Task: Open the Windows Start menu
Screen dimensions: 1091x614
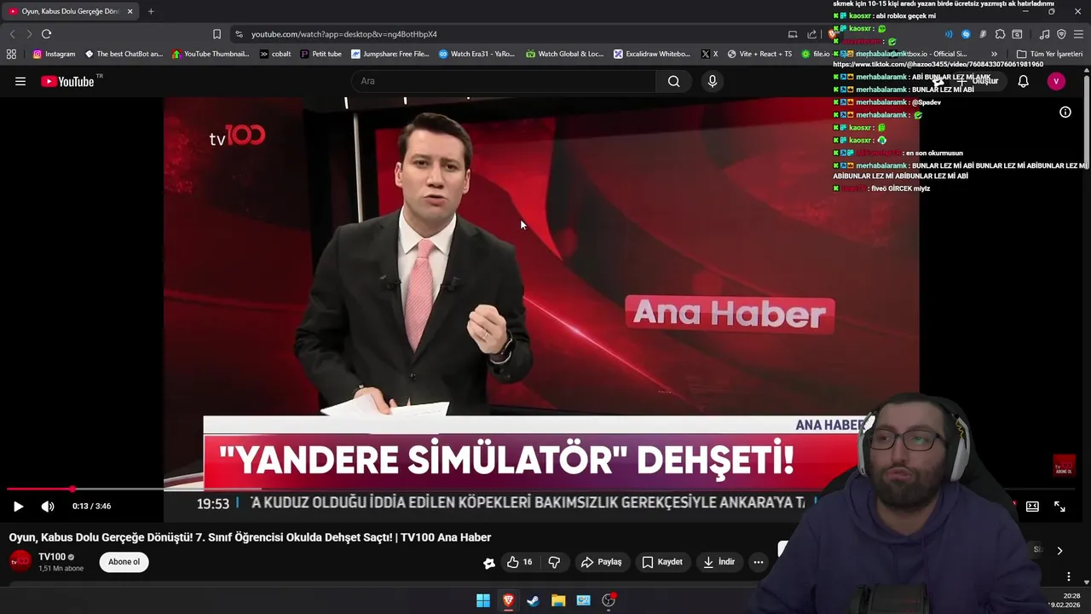Action: click(483, 600)
